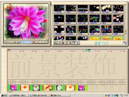The image size is (129, 97).
Task: Select effect thumbnail 20 snowflakes
Action: pyautogui.click(x=71, y=19)
